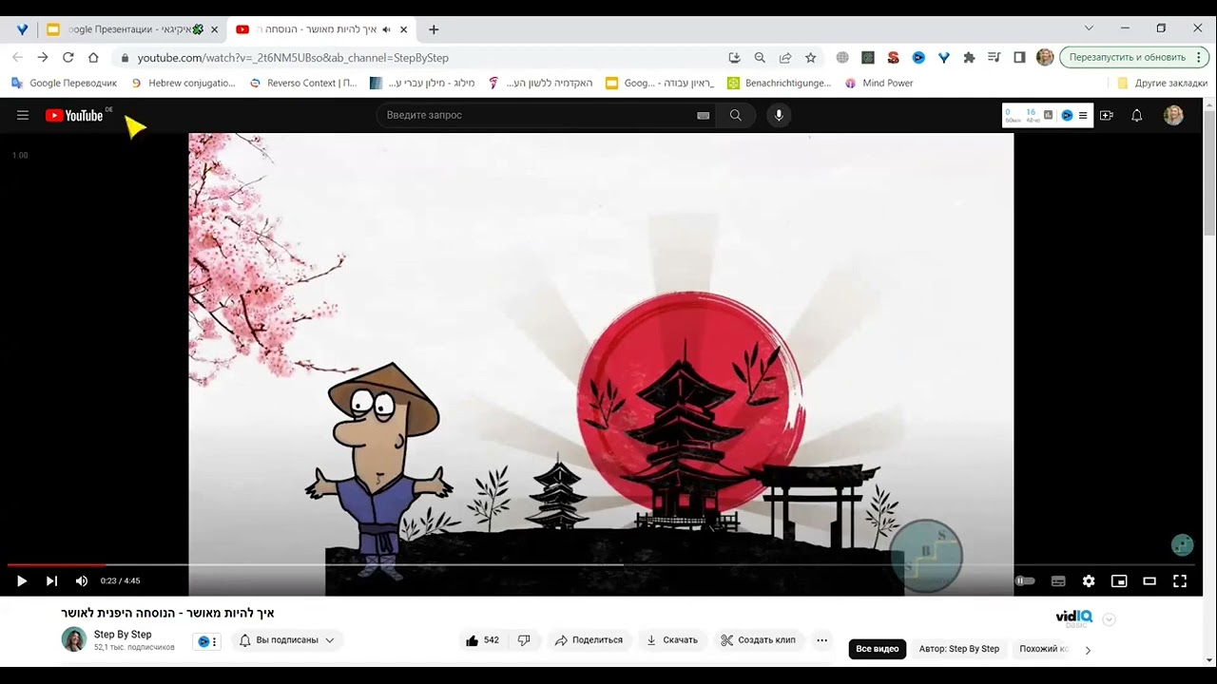Switch to theater mode view
The height and width of the screenshot is (684, 1217).
(1149, 580)
